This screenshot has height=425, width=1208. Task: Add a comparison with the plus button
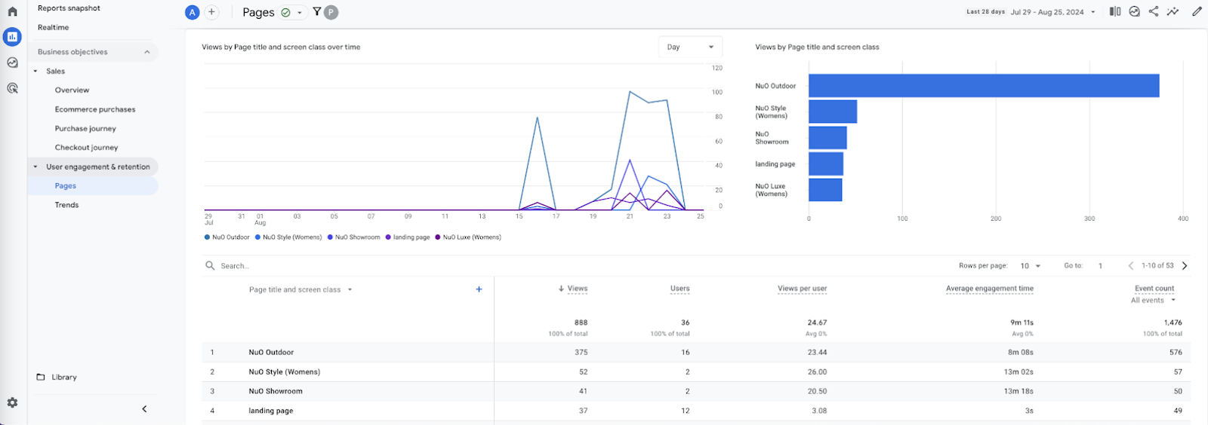click(212, 12)
